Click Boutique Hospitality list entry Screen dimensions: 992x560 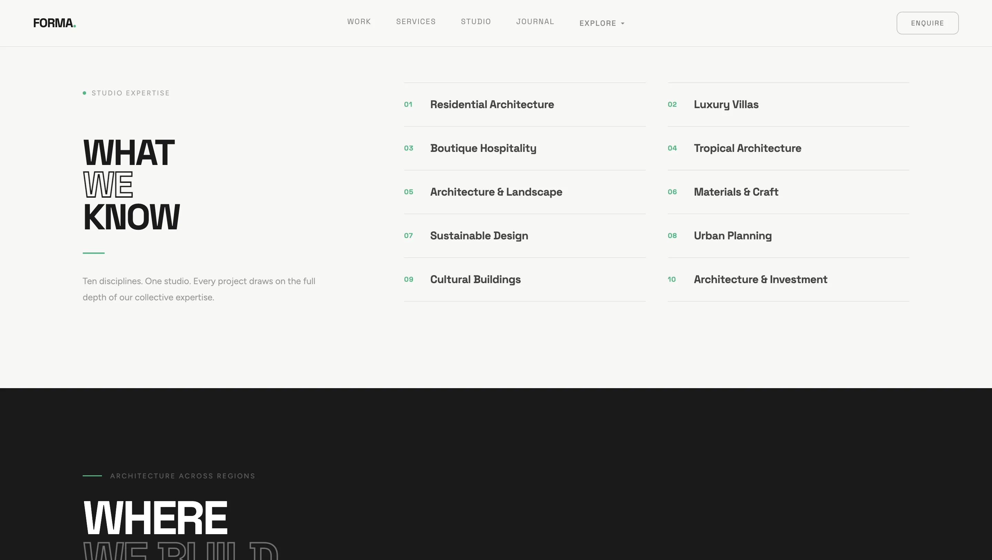point(483,148)
